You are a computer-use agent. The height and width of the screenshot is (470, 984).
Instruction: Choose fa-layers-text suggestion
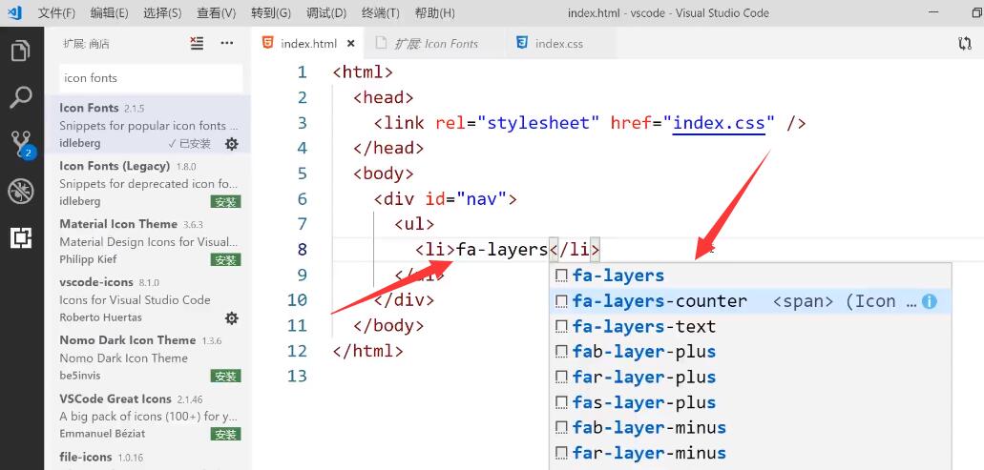750,326
